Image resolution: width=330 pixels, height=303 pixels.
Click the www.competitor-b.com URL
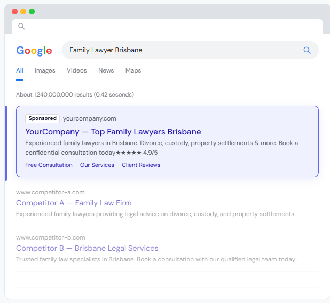pyautogui.click(x=51, y=237)
